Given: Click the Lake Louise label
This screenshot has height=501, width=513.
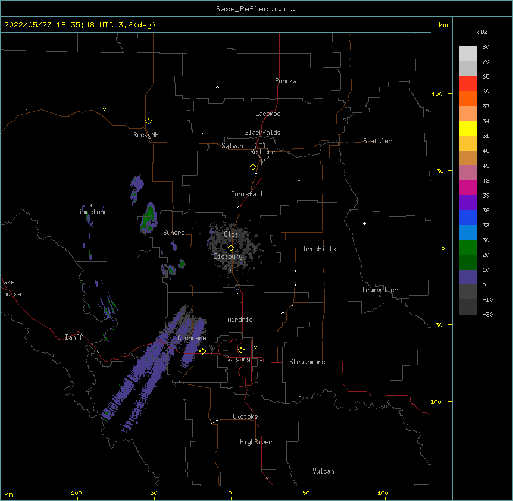Looking at the screenshot, I should [x=11, y=288].
